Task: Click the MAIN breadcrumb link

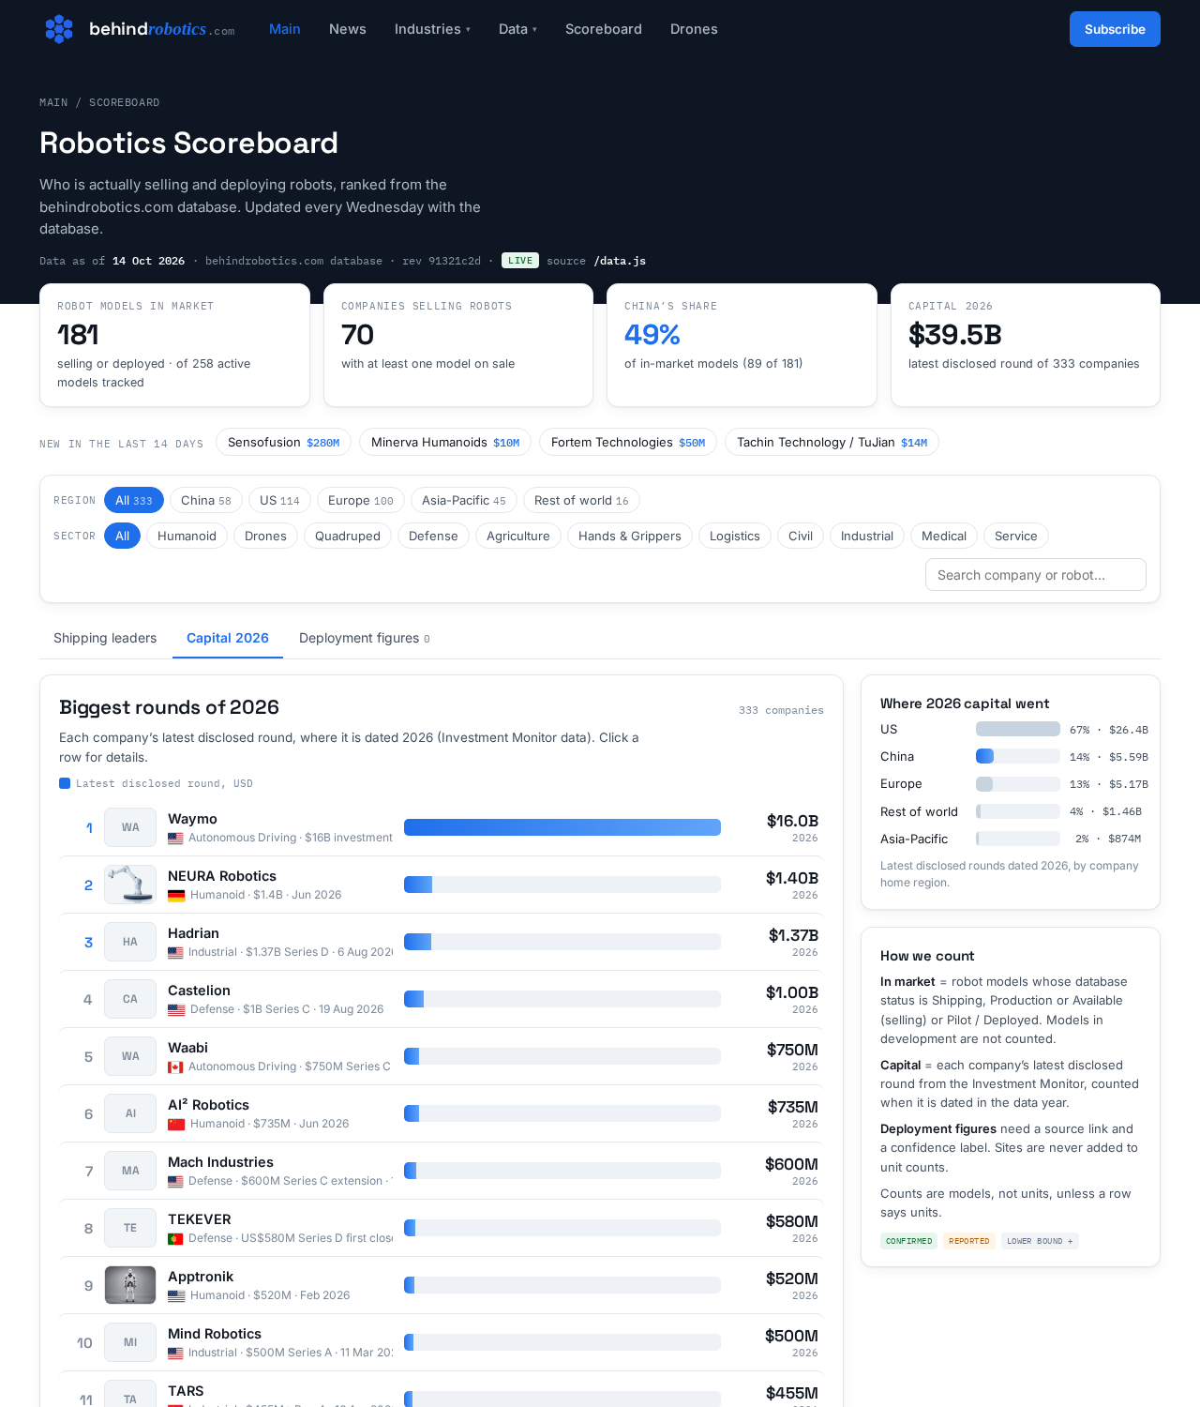Action: click(53, 102)
